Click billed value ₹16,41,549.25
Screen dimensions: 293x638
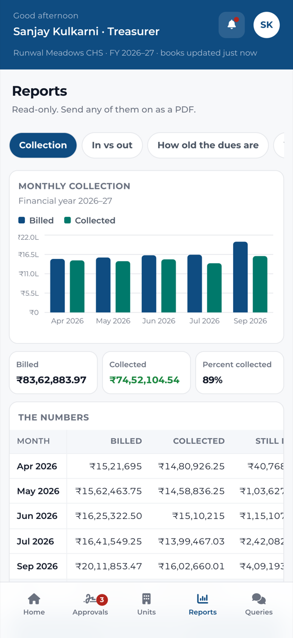click(x=109, y=541)
